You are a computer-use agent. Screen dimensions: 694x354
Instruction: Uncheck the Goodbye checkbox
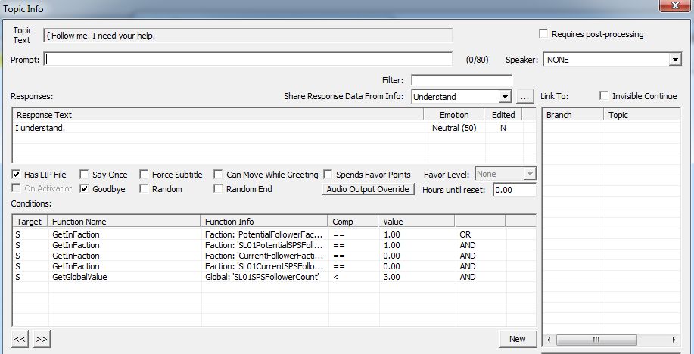click(x=84, y=188)
